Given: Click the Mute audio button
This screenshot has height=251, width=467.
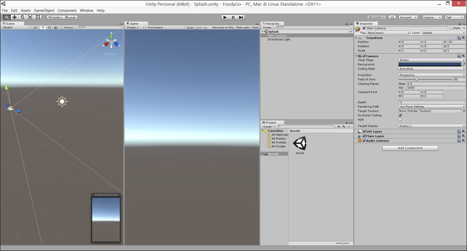Looking at the screenshot, I should click(243, 27).
